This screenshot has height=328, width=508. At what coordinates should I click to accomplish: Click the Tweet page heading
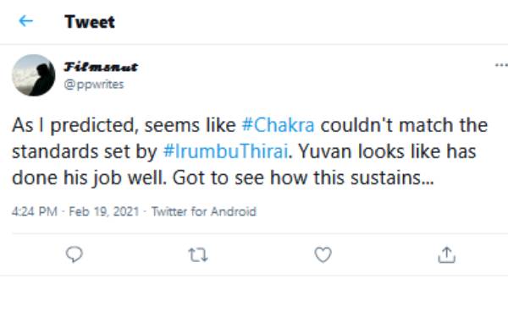[x=90, y=22]
